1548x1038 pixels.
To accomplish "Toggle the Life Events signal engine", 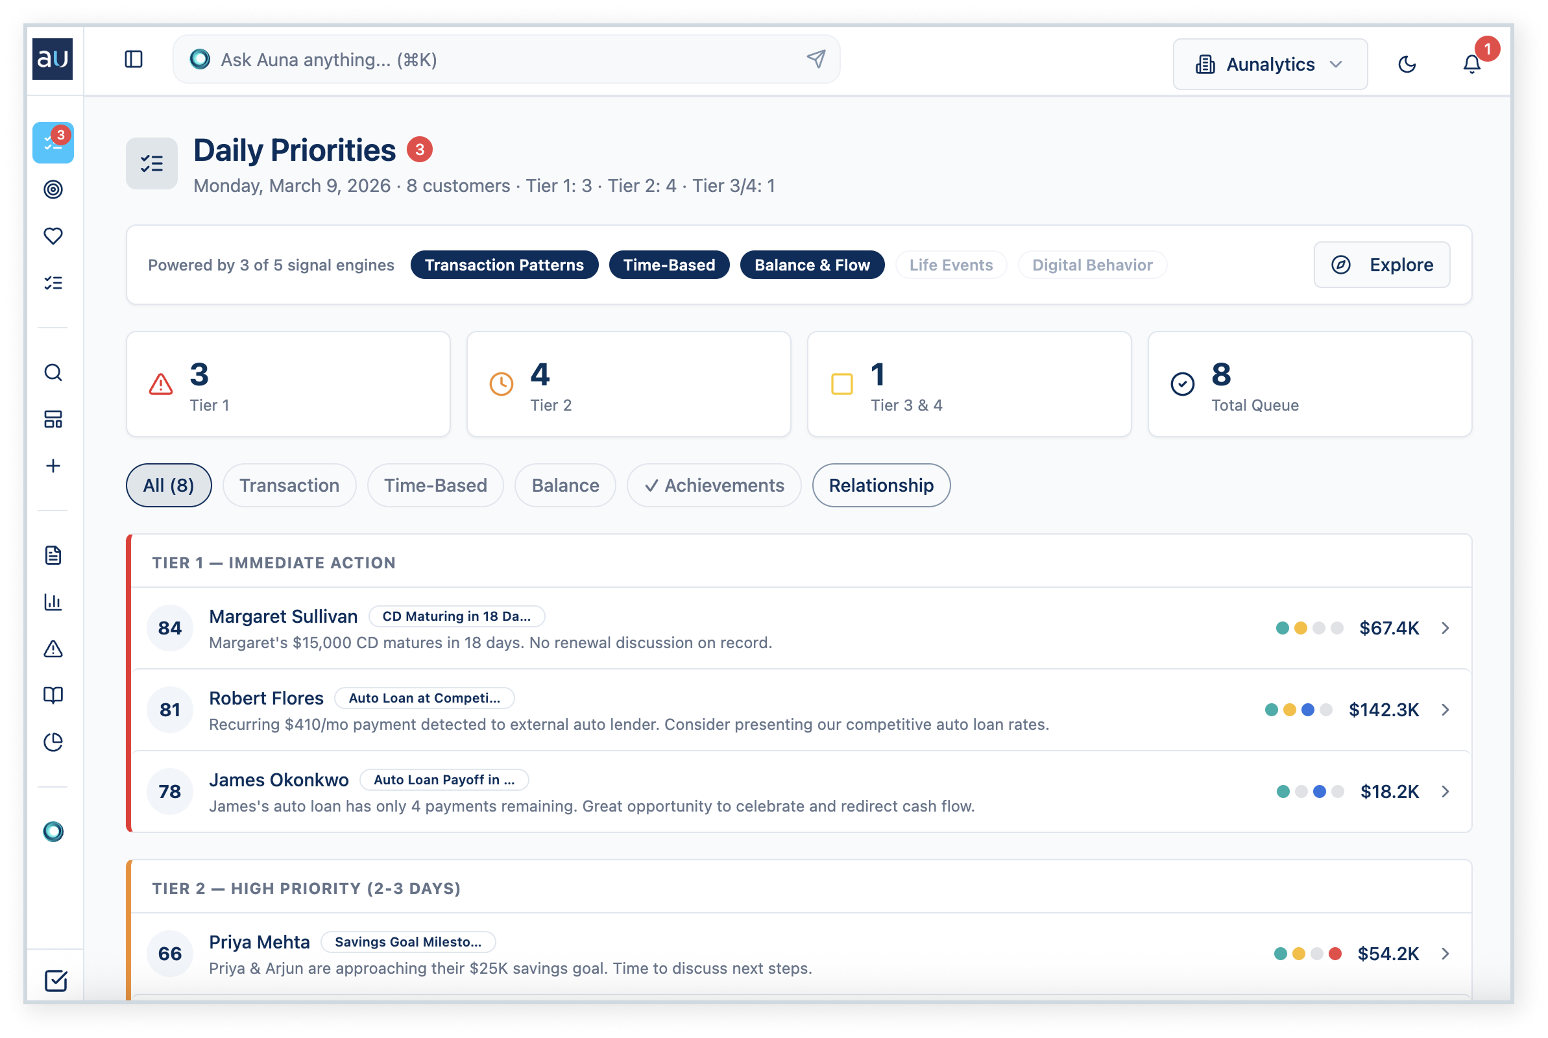I will (950, 265).
